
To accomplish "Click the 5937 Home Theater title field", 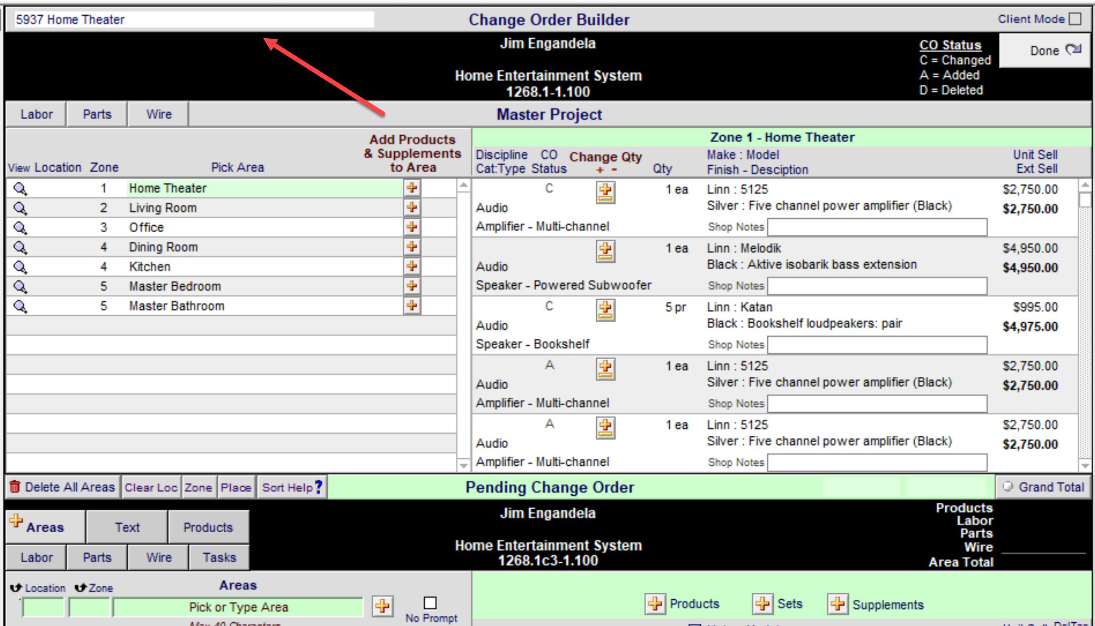I will [194, 19].
